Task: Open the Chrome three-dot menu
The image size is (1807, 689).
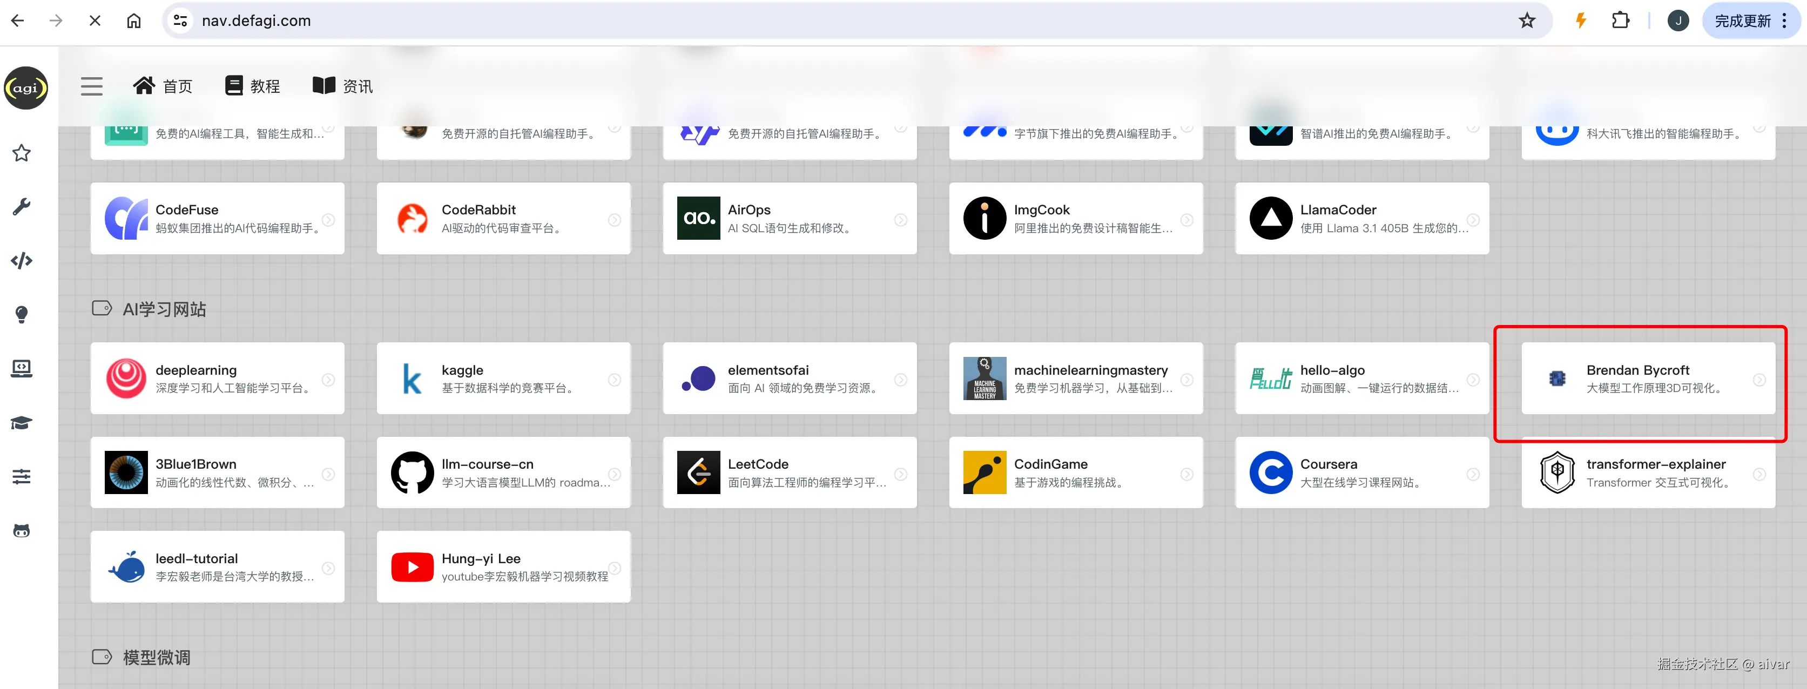Action: (x=1785, y=21)
